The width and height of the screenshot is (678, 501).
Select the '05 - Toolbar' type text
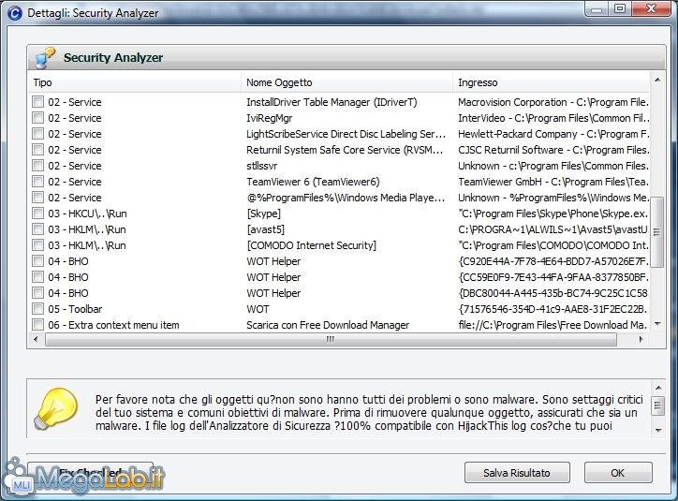click(x=75, y=309)
